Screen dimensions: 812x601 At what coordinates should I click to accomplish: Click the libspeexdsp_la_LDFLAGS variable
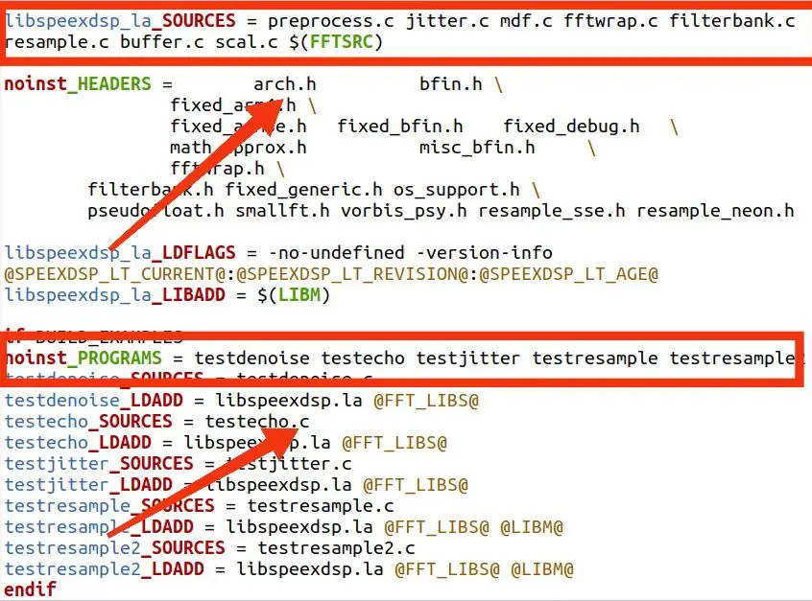coord(120,253)
